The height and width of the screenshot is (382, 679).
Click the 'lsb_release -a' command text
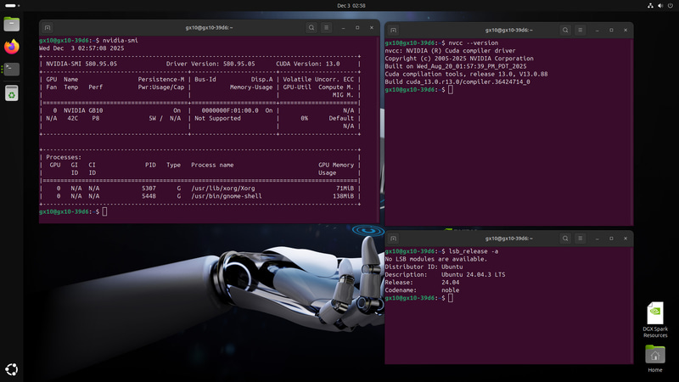pyautogui.click(x=474, y=251)
